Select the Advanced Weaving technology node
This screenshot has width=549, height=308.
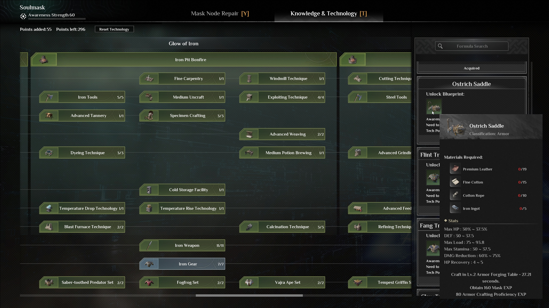coord(287,134)
